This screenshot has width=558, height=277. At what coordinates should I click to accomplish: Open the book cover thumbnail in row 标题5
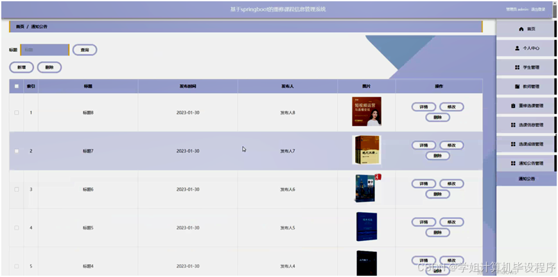367,227
